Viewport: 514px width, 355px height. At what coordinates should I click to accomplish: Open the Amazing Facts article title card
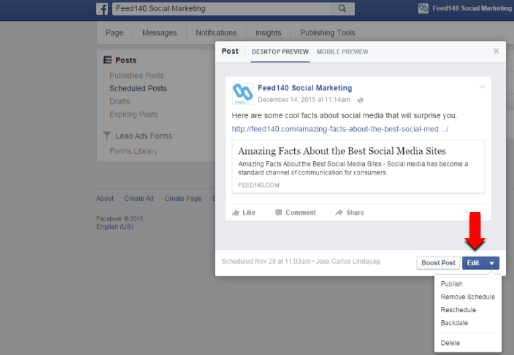point(342,151)
